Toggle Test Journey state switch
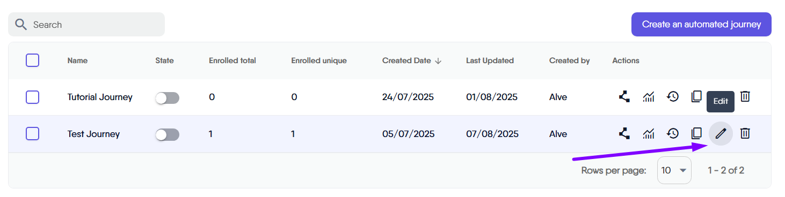Image resolution: width=785 pixels, height=197 pixels. click(x=167, y=135)
